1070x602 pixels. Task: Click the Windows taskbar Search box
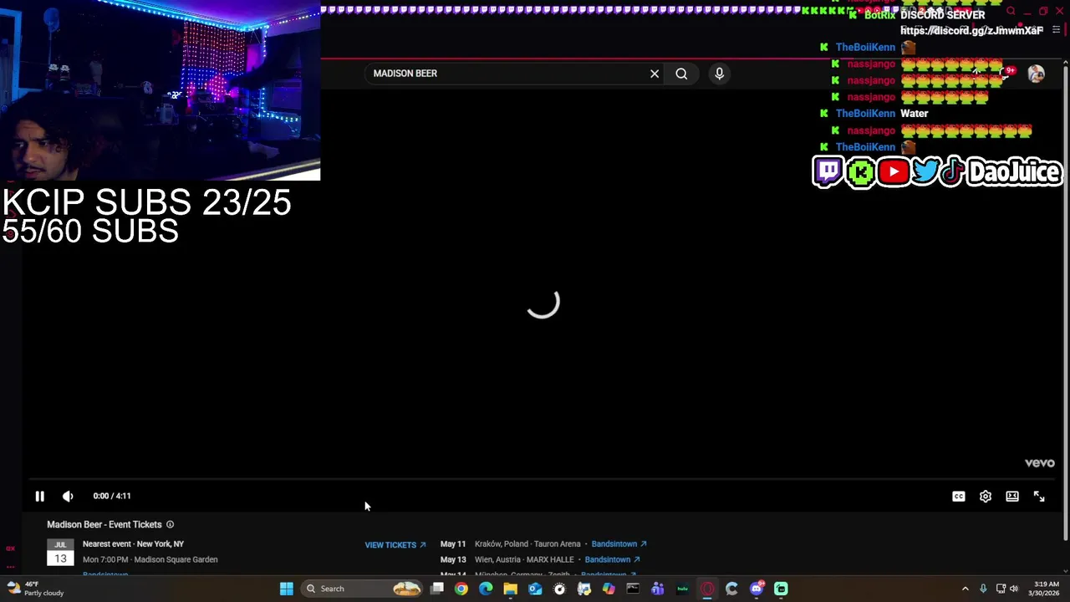tap(361, 589)
